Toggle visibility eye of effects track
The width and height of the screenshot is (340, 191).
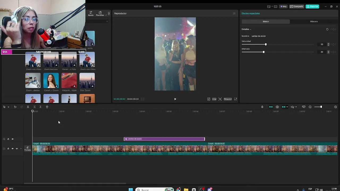pos(12,139)
